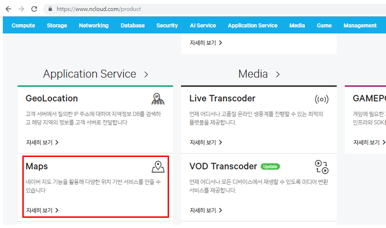Click the Maps description about 네이버 지도
The height and width of the screenshot is (228, 386).
point(93,186)
